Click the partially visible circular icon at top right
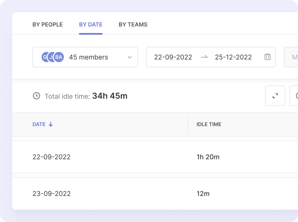 [295, 96]
